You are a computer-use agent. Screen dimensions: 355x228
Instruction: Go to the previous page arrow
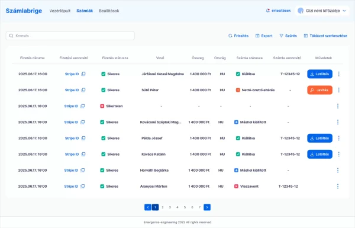coord(148,207)
